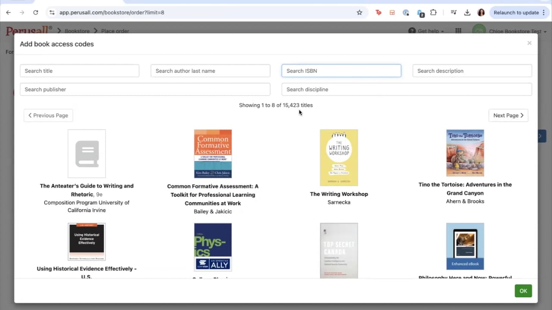Focus the Search title field
Viewport: 552px width, 310px height.
[x=79, y=71]
